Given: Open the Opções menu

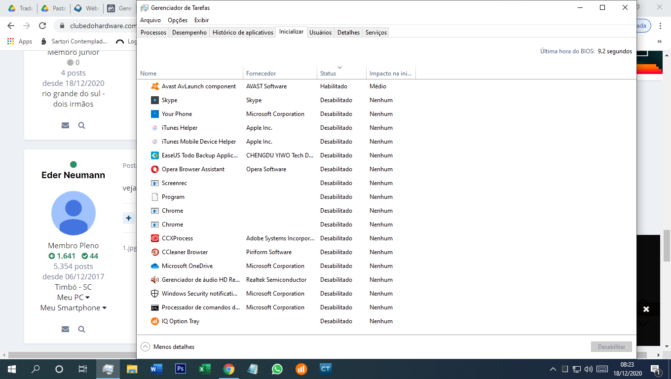Looking at the screenshot, I should click(178, 20).
